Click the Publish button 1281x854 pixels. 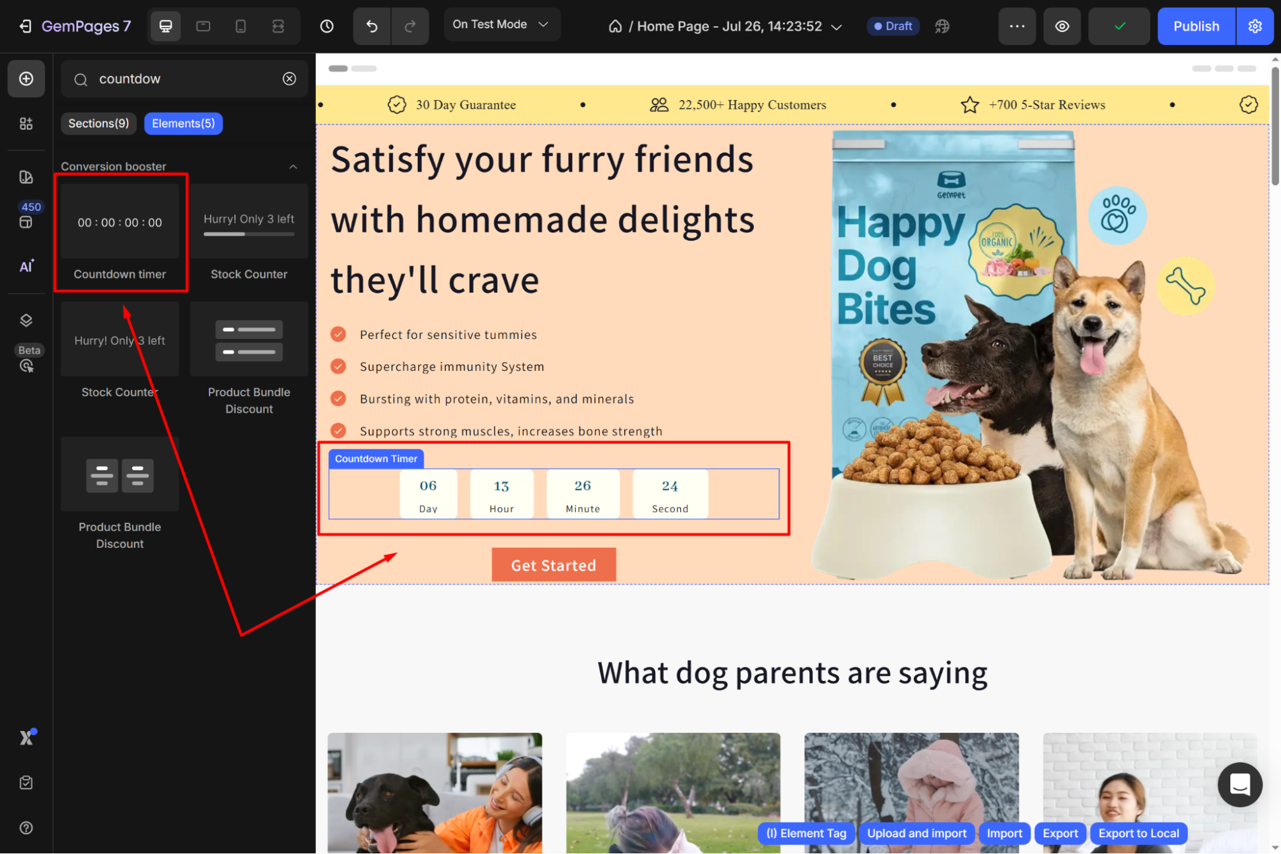click(1196, 26)
